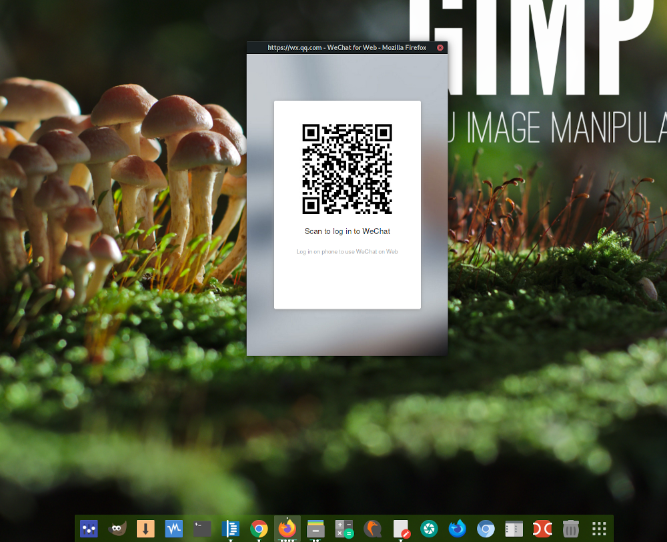Open the text editor with red pencil

401,529
